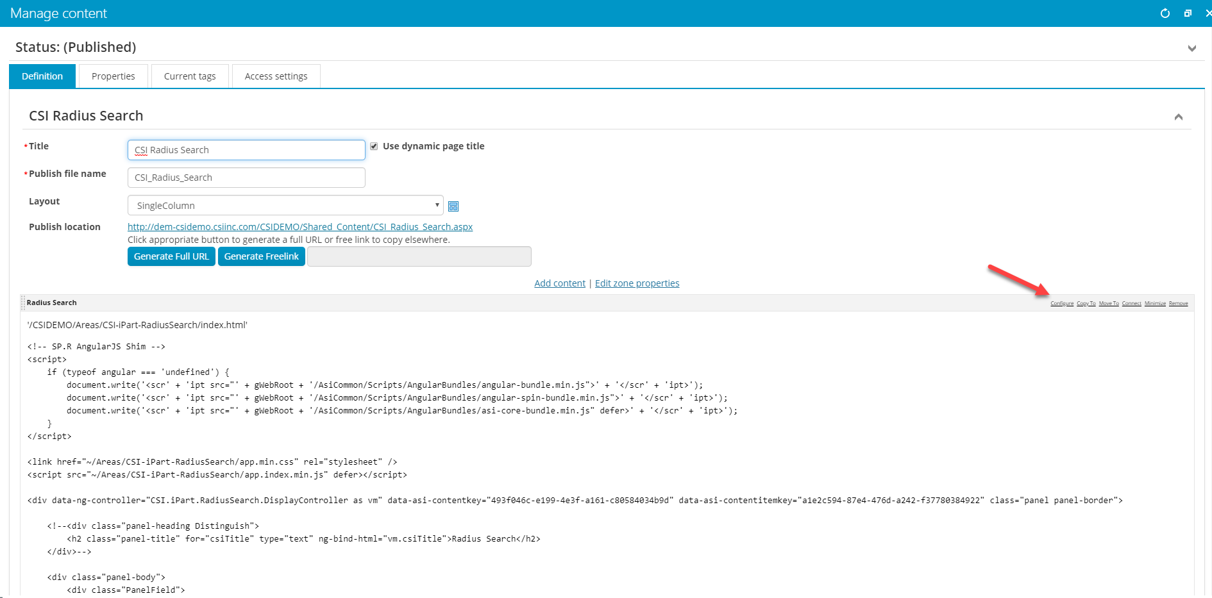Focus the Publish file name field
1212x598 pixels.
[x=246, y=178]
